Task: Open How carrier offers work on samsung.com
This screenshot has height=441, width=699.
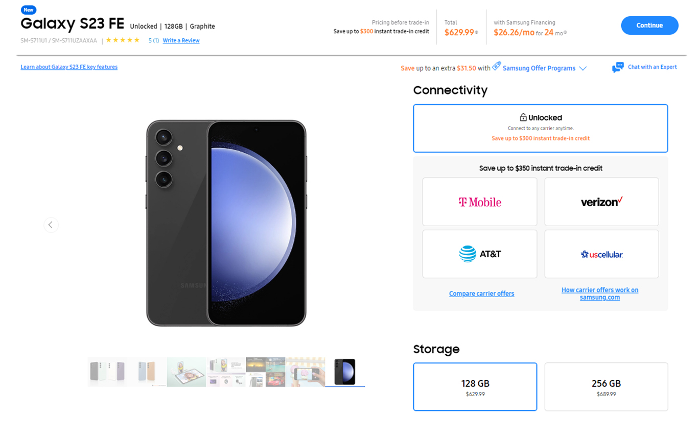Action: coord(600,293)
